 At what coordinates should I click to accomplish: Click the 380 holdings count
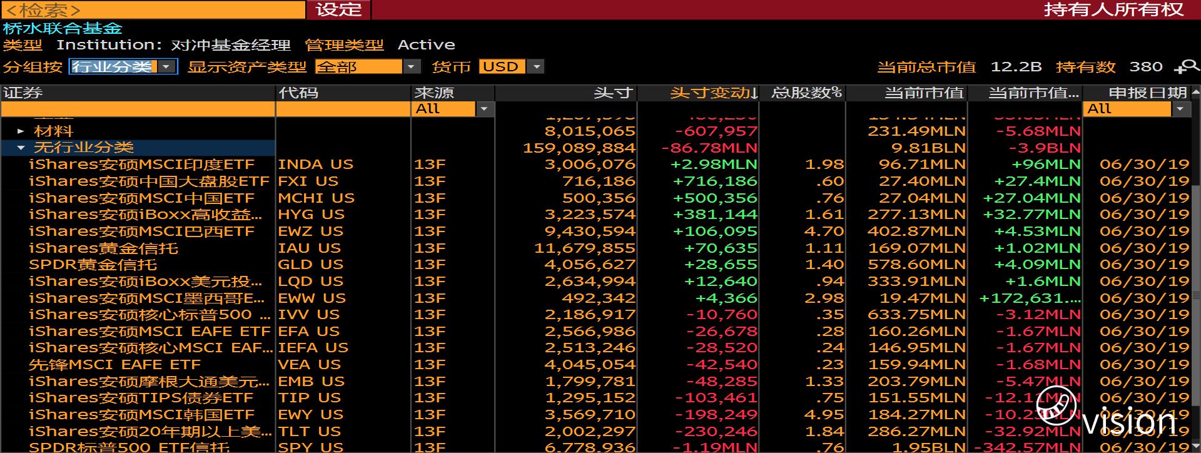1146,67
